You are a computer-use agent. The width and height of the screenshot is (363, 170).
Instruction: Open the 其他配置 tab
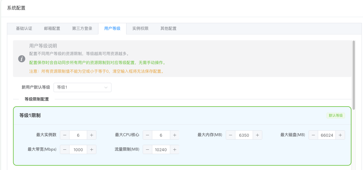(x=168, y=29)
